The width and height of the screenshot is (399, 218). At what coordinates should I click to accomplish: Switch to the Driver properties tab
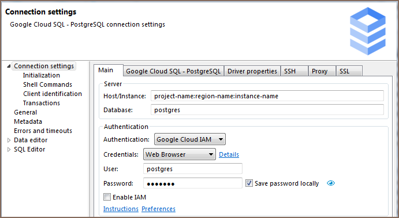coord(252,71)
